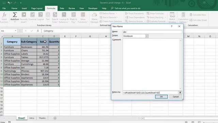Click Create from Selection

pos(111,21)
